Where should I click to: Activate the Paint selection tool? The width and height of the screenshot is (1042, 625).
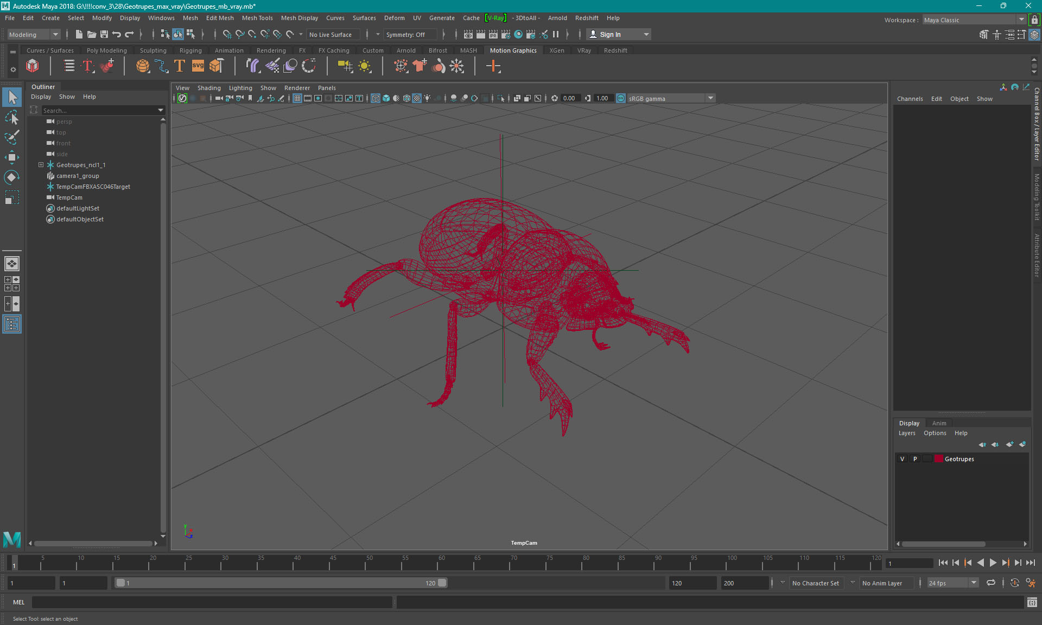(x=12, y=137)
